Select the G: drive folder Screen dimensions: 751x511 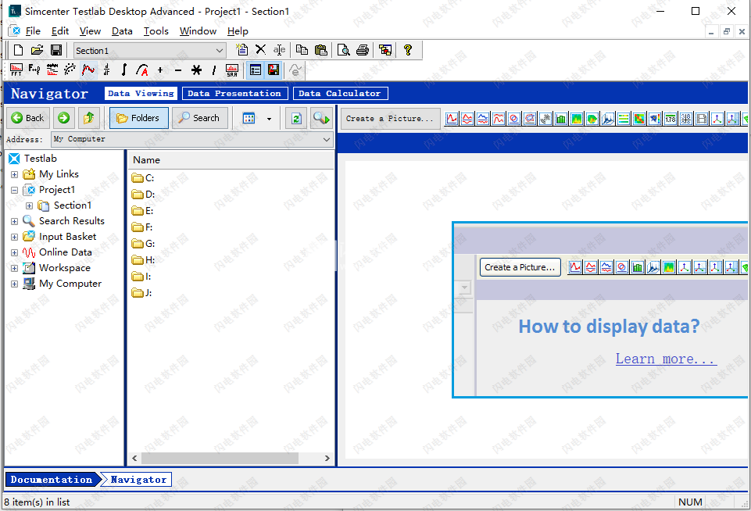tap(143, 244)
